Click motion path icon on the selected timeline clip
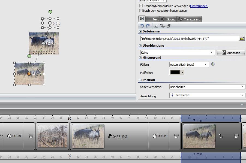The height and width of the screenshot is (163, 246). pyautogui.click(x=221, y=136)
